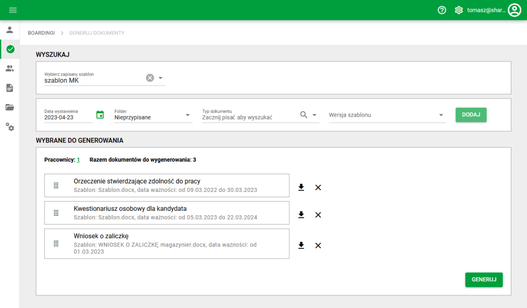Grab drag handle of Orzeczenie row

point(56,185)
